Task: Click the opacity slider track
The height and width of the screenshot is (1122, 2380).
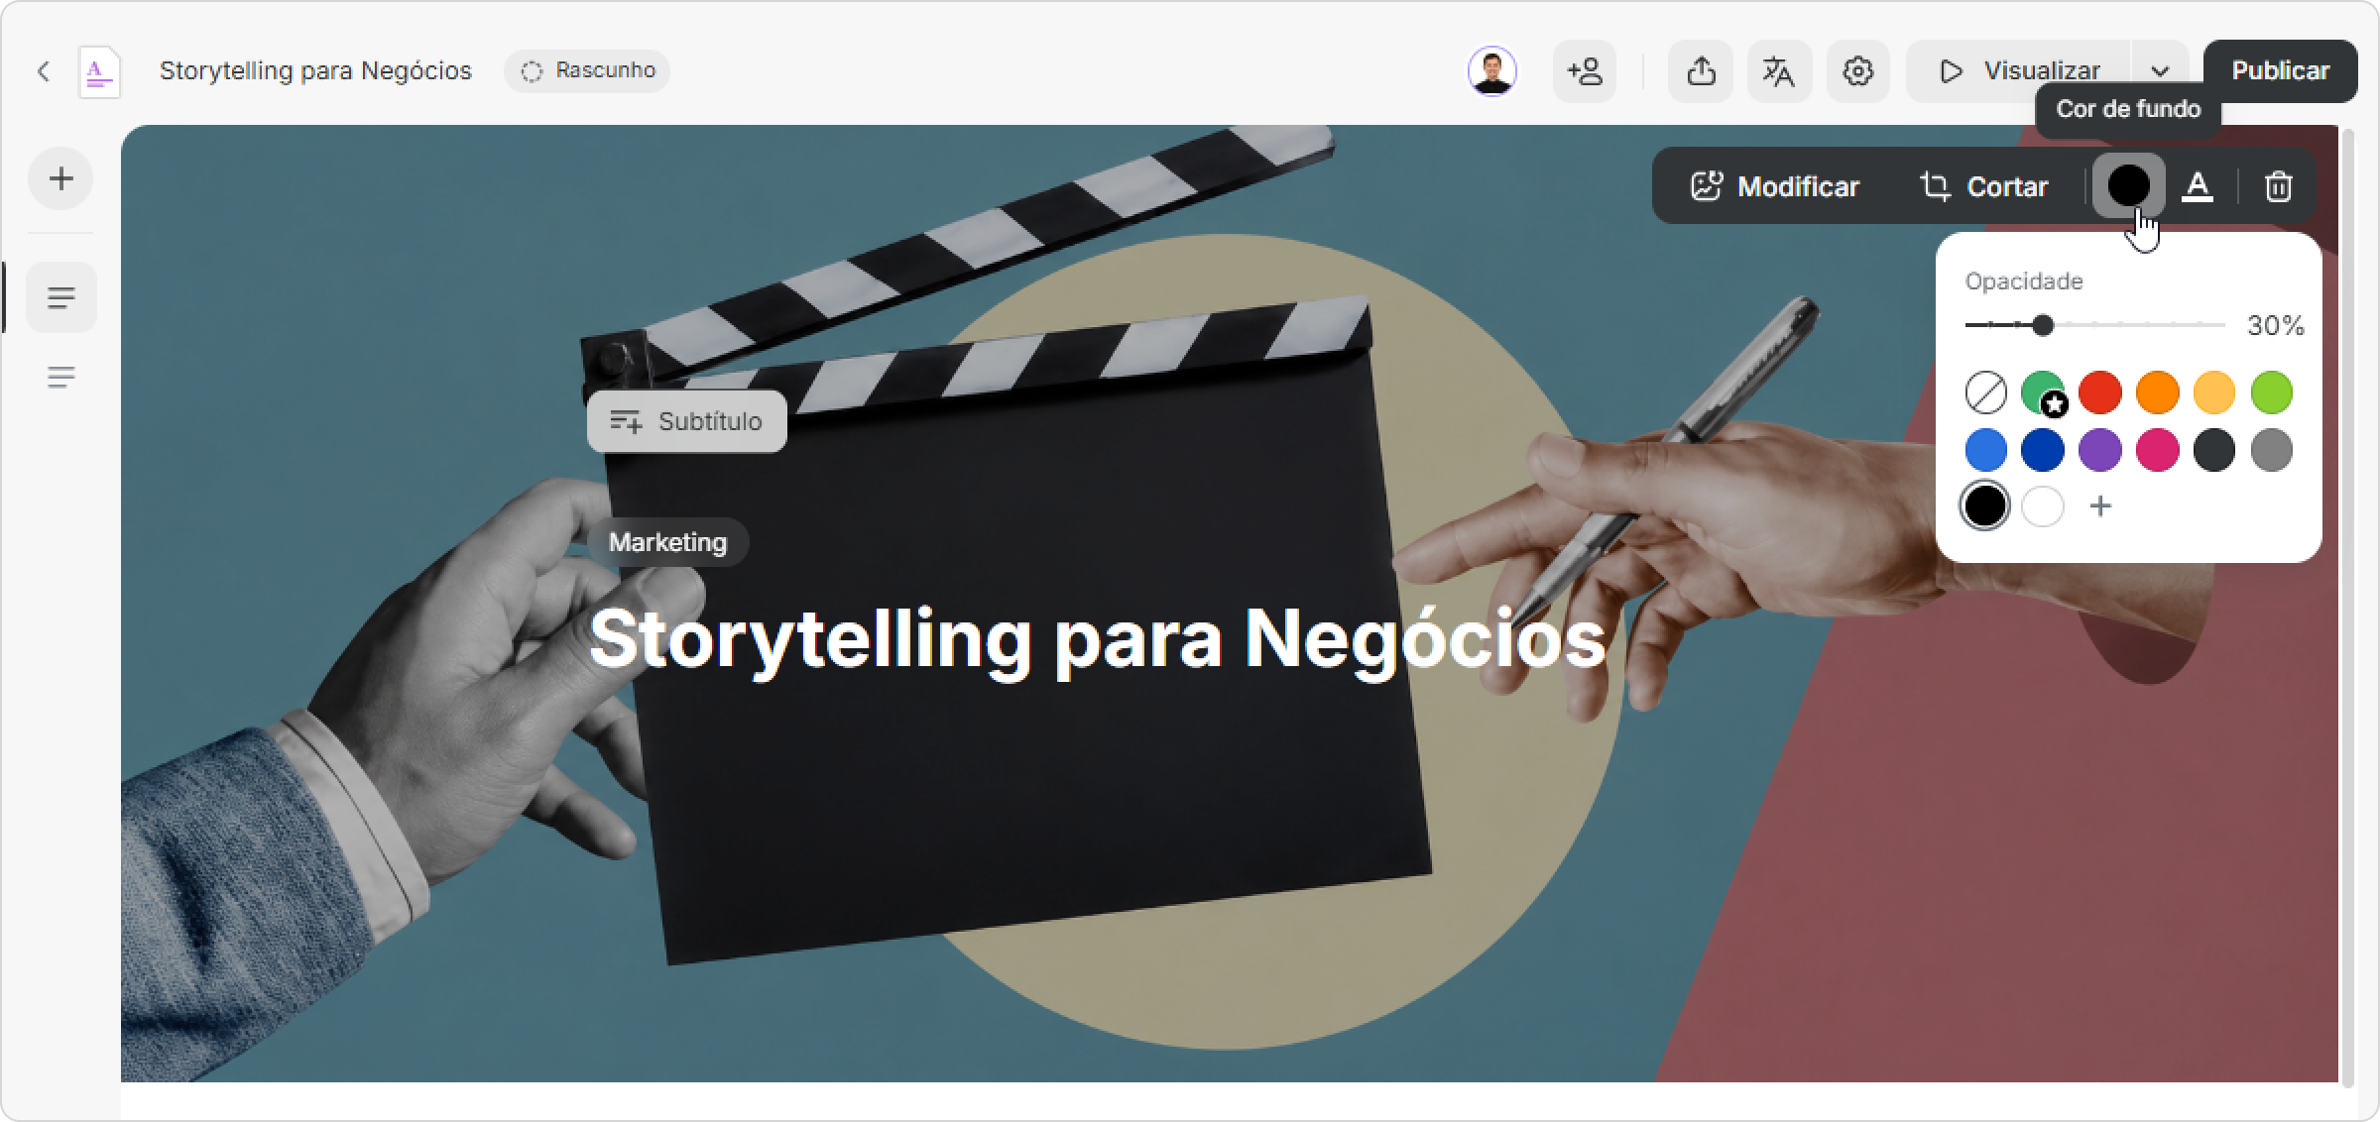Action: point(2094,325)
